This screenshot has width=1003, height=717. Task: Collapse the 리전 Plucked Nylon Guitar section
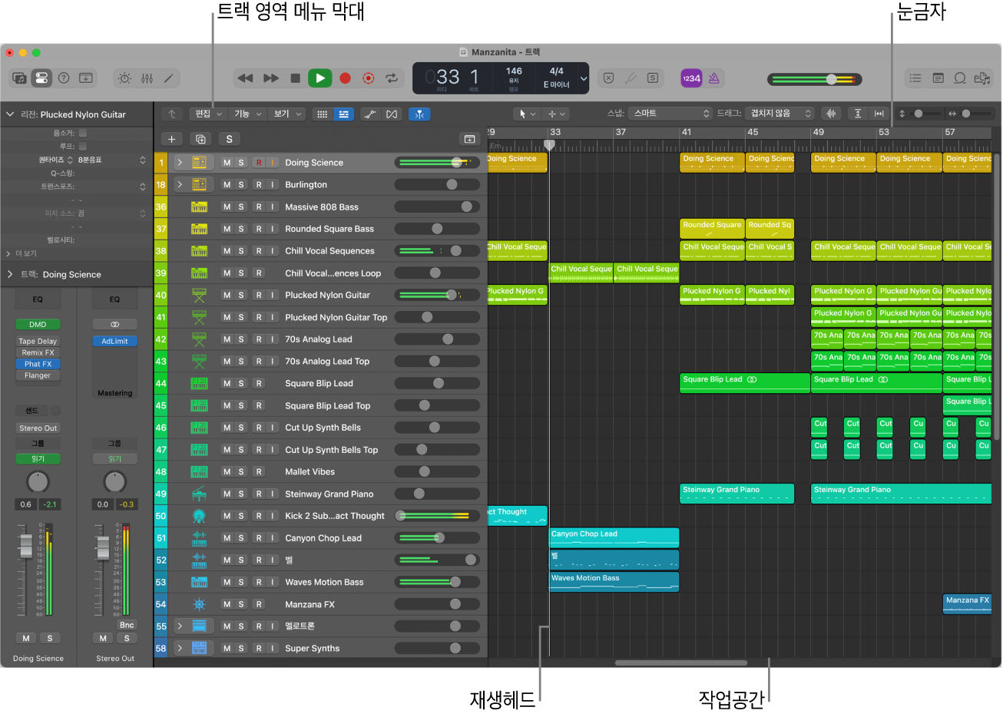(10, 114)
